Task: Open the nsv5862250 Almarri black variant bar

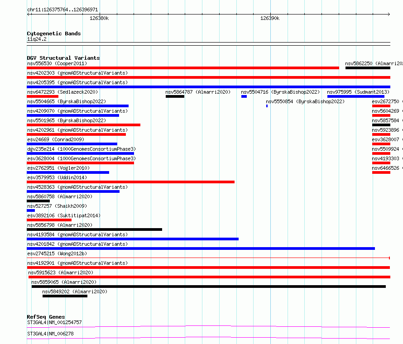Action: click(x=368, y=68)
